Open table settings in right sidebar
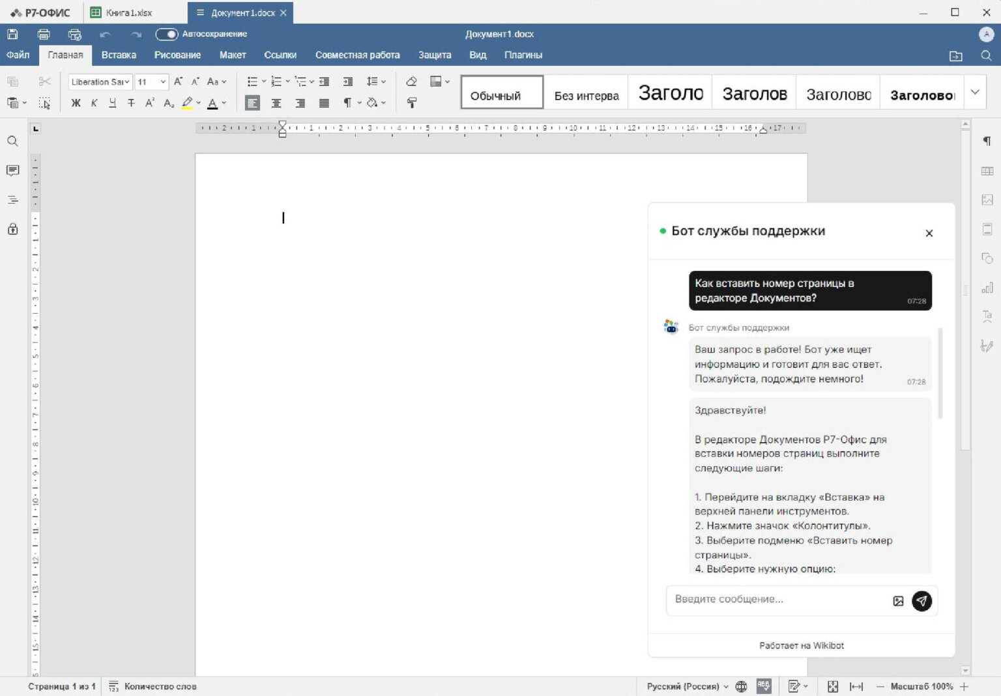The height and width of the screenshot is (696, 1001). (987, 171)
